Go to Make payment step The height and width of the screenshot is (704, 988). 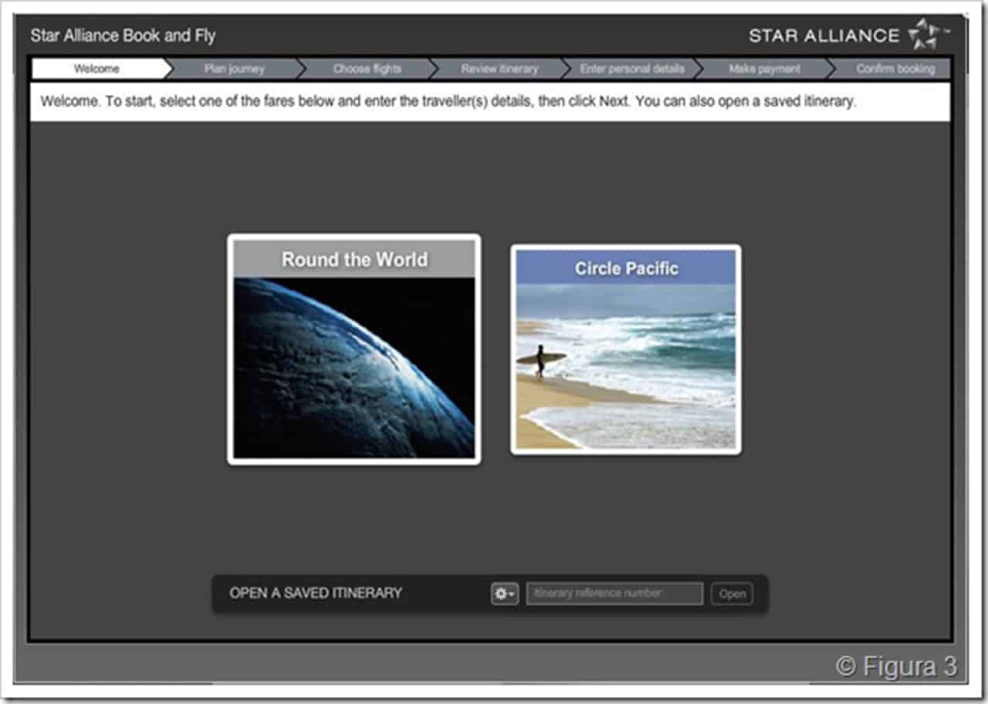click(x=765, y=69)
